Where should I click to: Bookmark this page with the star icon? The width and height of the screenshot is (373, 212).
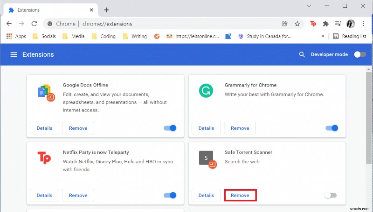click(x=297, y=23)
